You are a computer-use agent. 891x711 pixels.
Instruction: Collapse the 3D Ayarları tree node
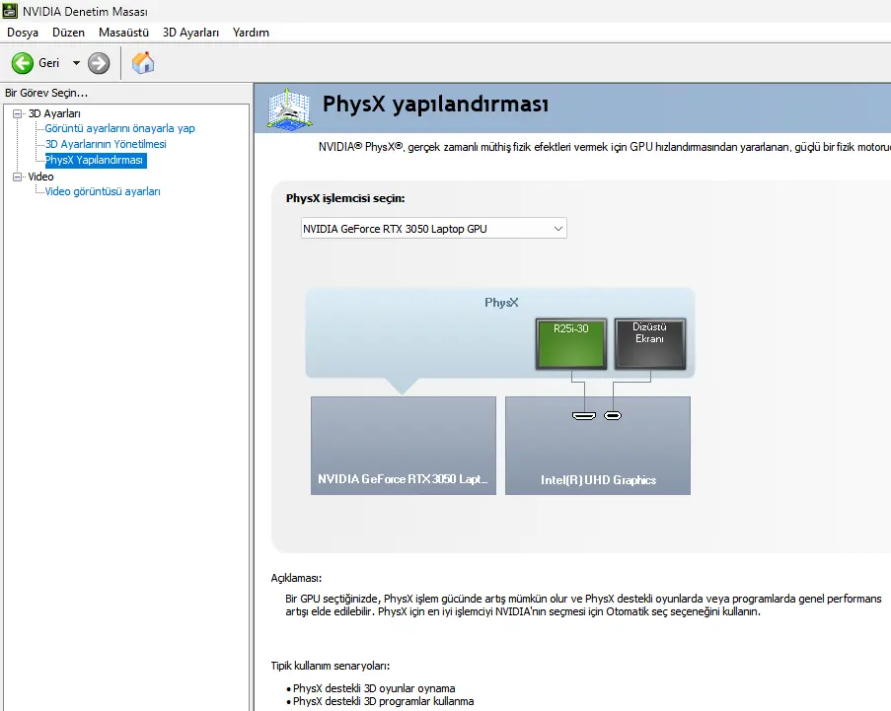(18, 113)
